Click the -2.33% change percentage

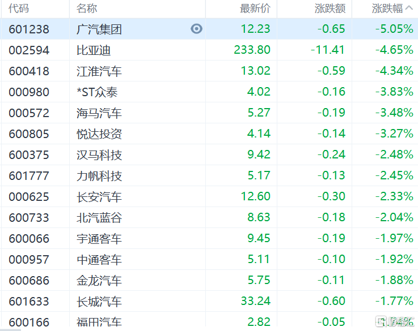point(394,196)
